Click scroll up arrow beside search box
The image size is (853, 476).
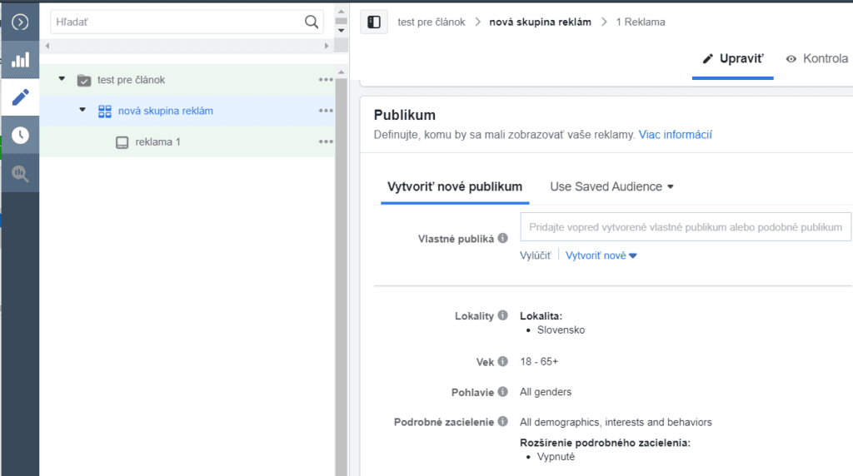341,11
